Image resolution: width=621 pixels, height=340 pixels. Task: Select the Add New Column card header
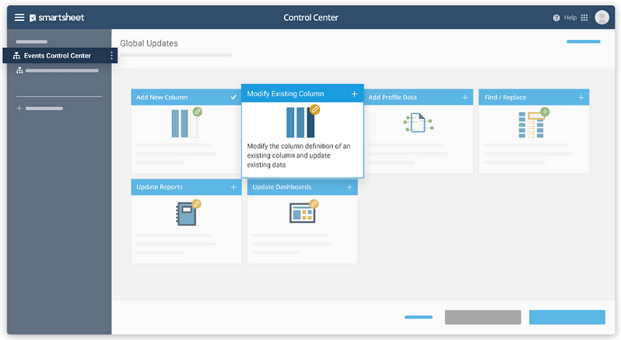(186, 97)
